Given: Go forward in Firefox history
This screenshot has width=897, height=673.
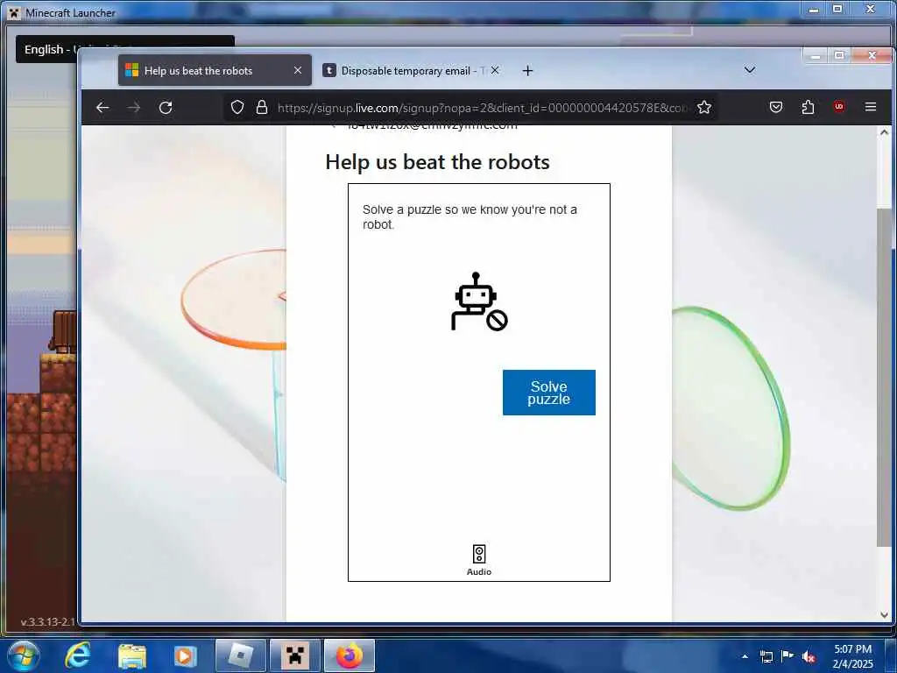Looking at the screenshot, I should (134, 108).
